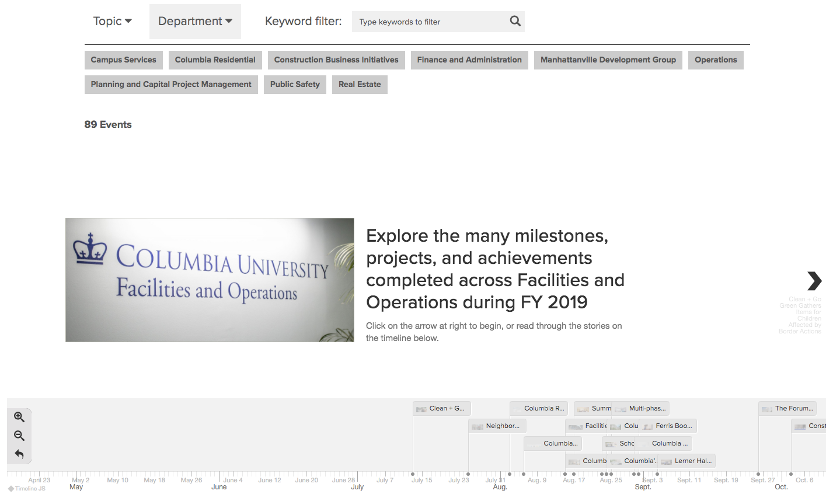Open the 'Neighbor...' timeline event
The height and width of the screenshot is (494, 826).
click(x=497, y=426)
